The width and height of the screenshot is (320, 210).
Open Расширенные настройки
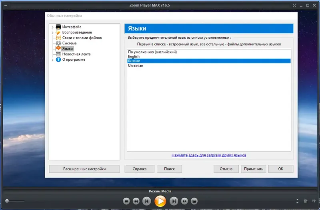point(84,169)
